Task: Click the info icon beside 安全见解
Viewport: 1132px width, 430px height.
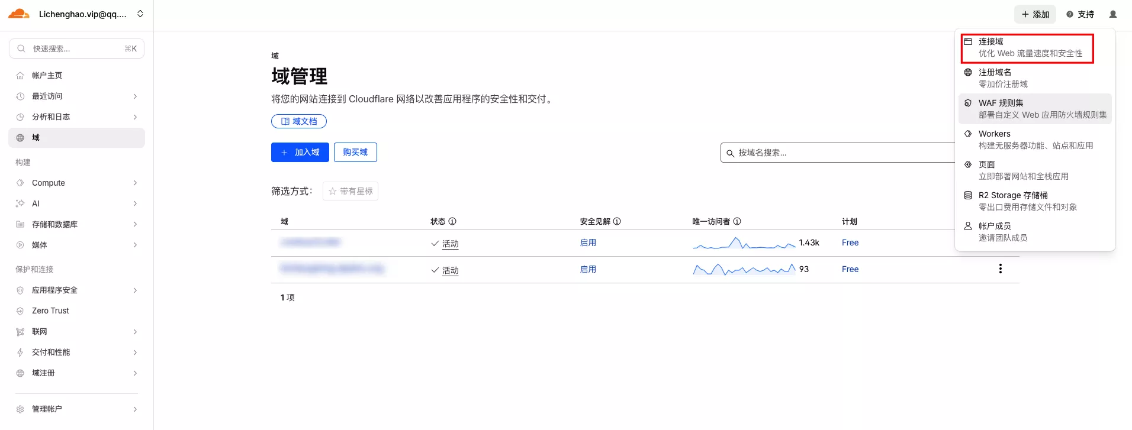Action: click(x=617, y=221)
